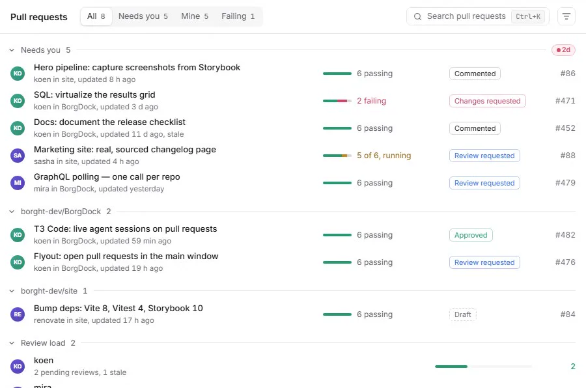Open the filter options icon
This screenshot has height=388, width=586.
[566, 16]
